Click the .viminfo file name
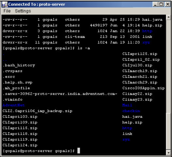 12,99
